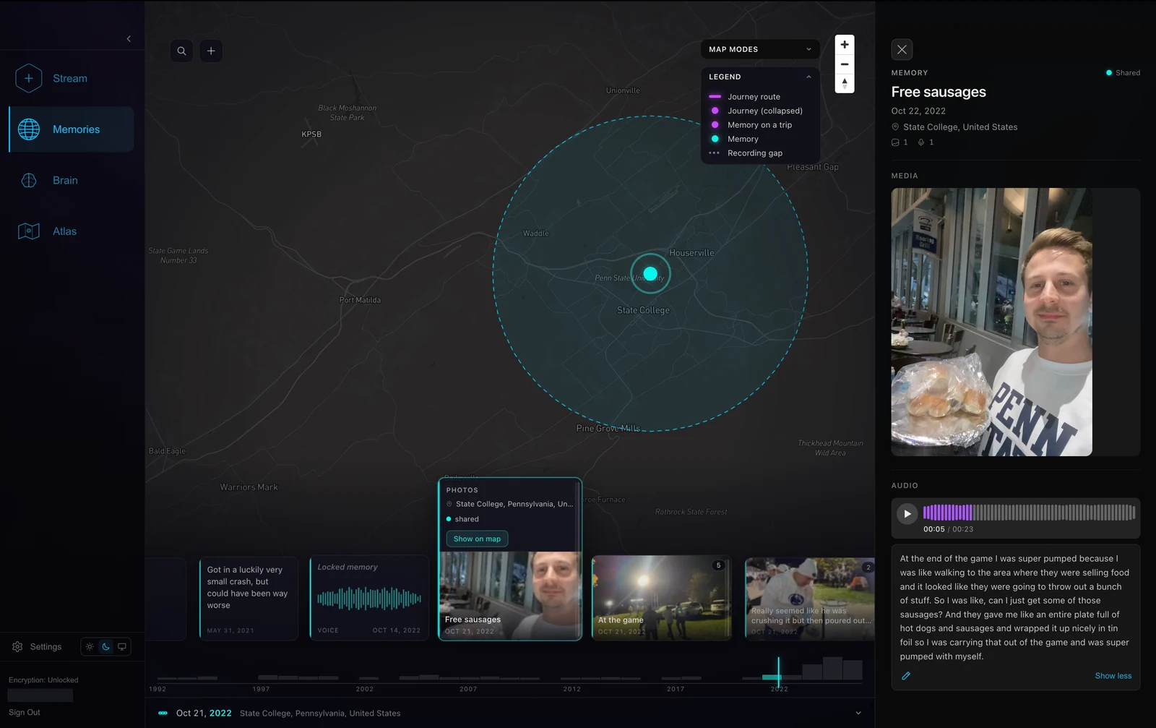
Task: Play the memory audio recording
Action: [x=907, y=514]
